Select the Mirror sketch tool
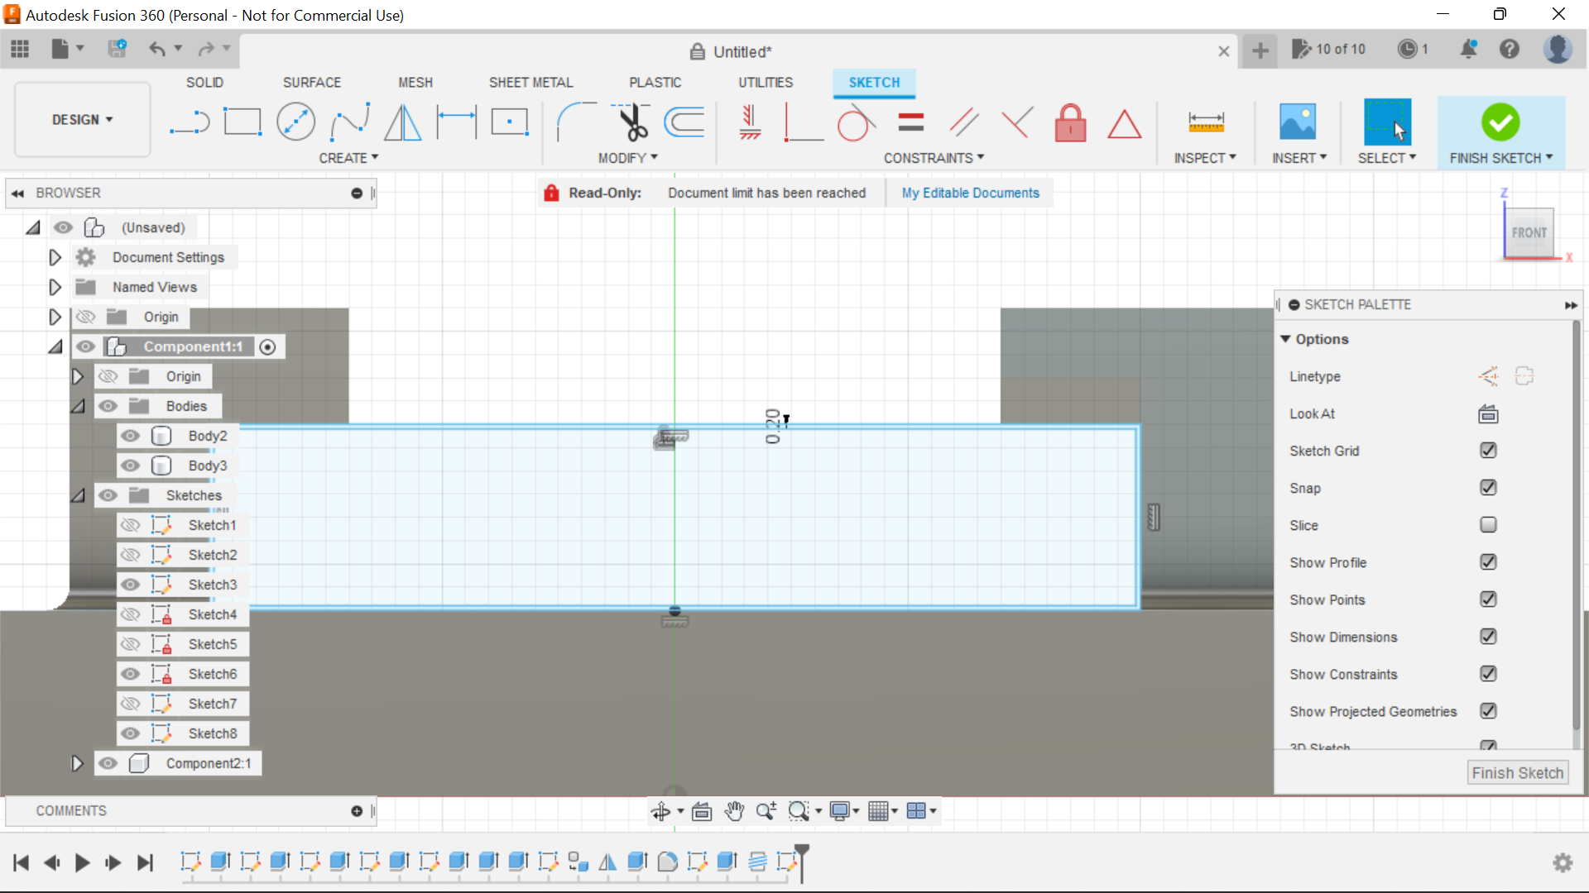1589x893 pixels. [403, 122]
